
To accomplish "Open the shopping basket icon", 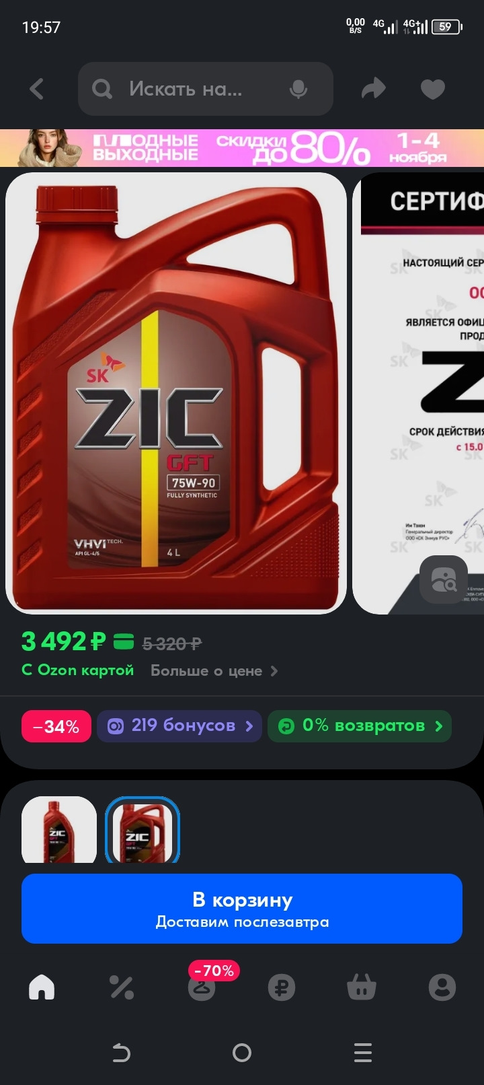I will click(x=362, y=987).
